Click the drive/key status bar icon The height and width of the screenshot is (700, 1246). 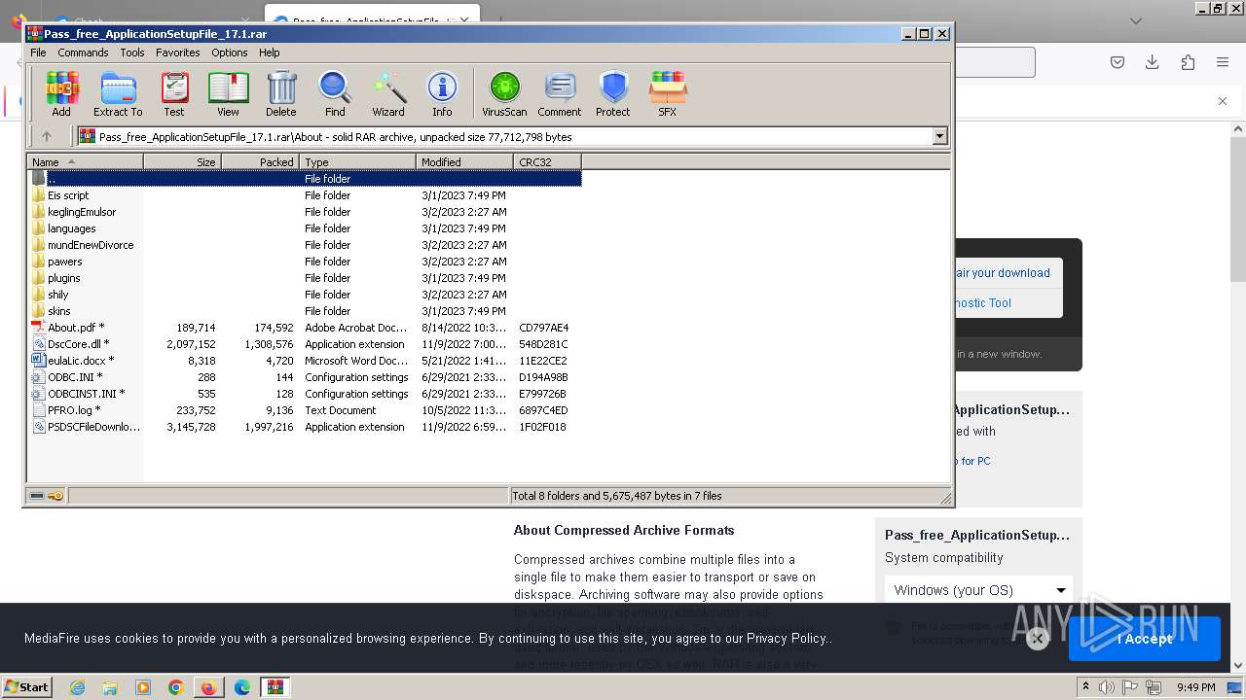(x=46, y=496)
